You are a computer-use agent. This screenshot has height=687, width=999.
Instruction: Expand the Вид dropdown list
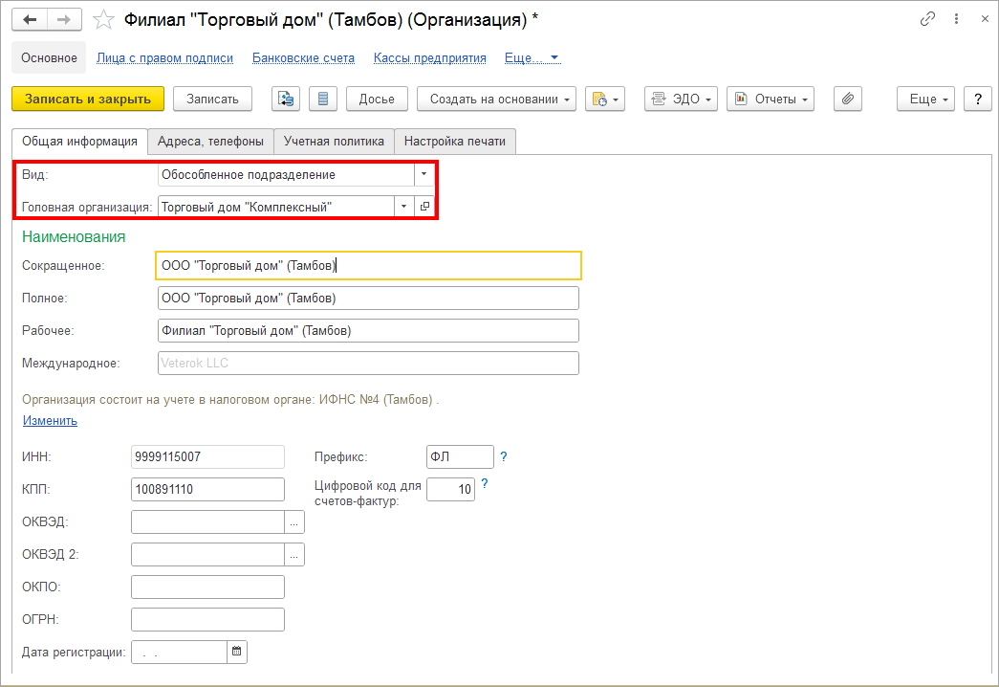pyautogui.click(x=424, y=174)
